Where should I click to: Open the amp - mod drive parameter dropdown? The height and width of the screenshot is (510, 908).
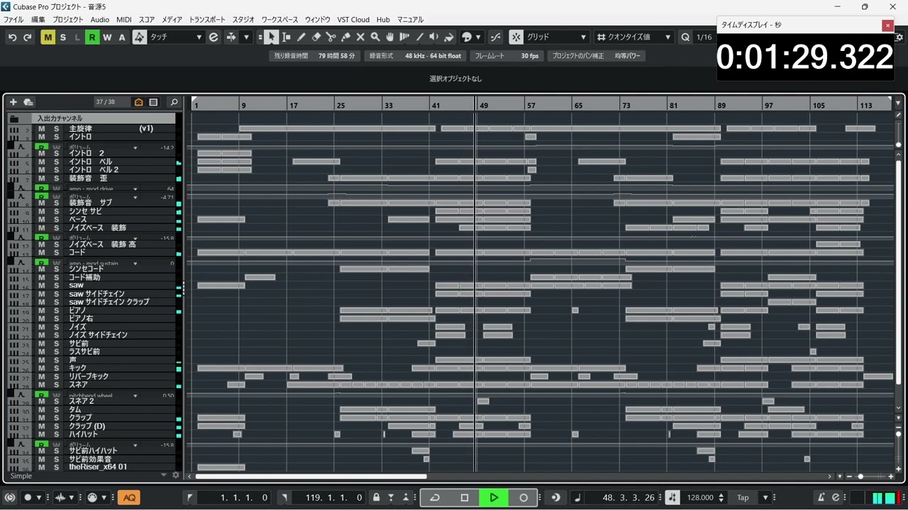[x=135, y=189]
